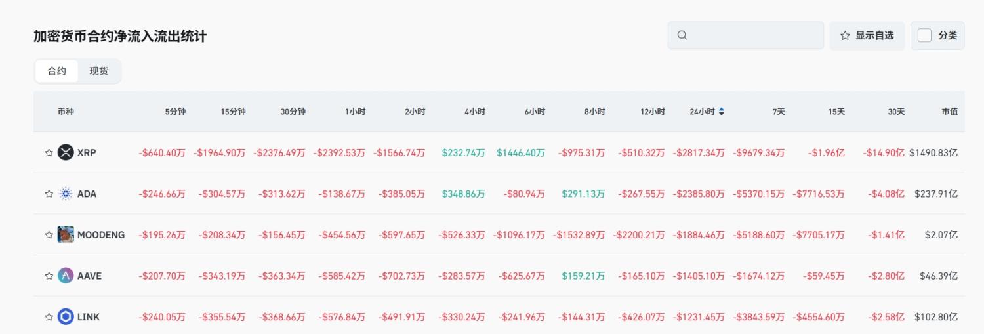Toggle favorite star for LINK
The height and width of the screenshot is (334, 984).
click(49, 317)
